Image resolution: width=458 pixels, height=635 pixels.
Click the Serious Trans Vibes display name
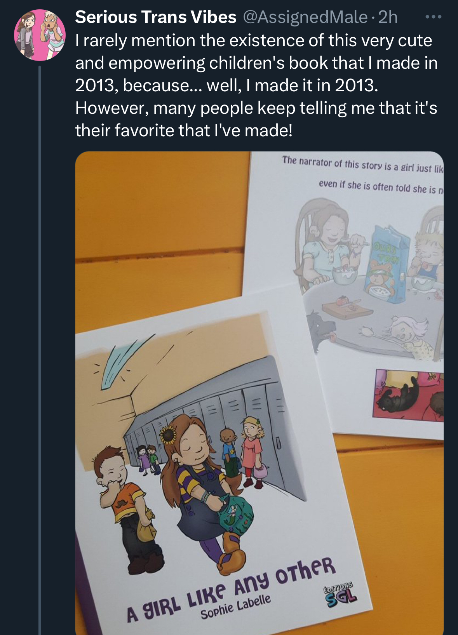(156, 17)
